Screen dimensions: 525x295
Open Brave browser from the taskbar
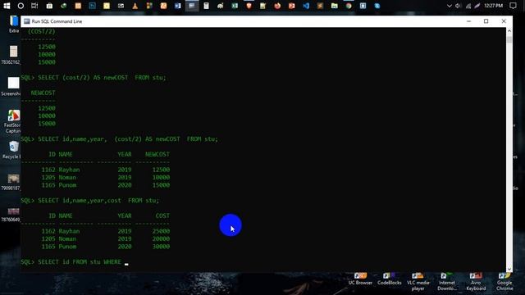(x=249, y=6)
